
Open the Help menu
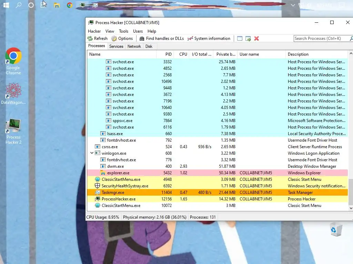(x=152, y=31)
